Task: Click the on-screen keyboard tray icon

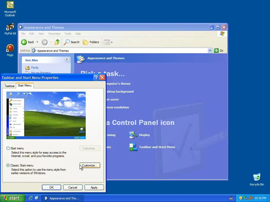Action: [x=231, y=198]
